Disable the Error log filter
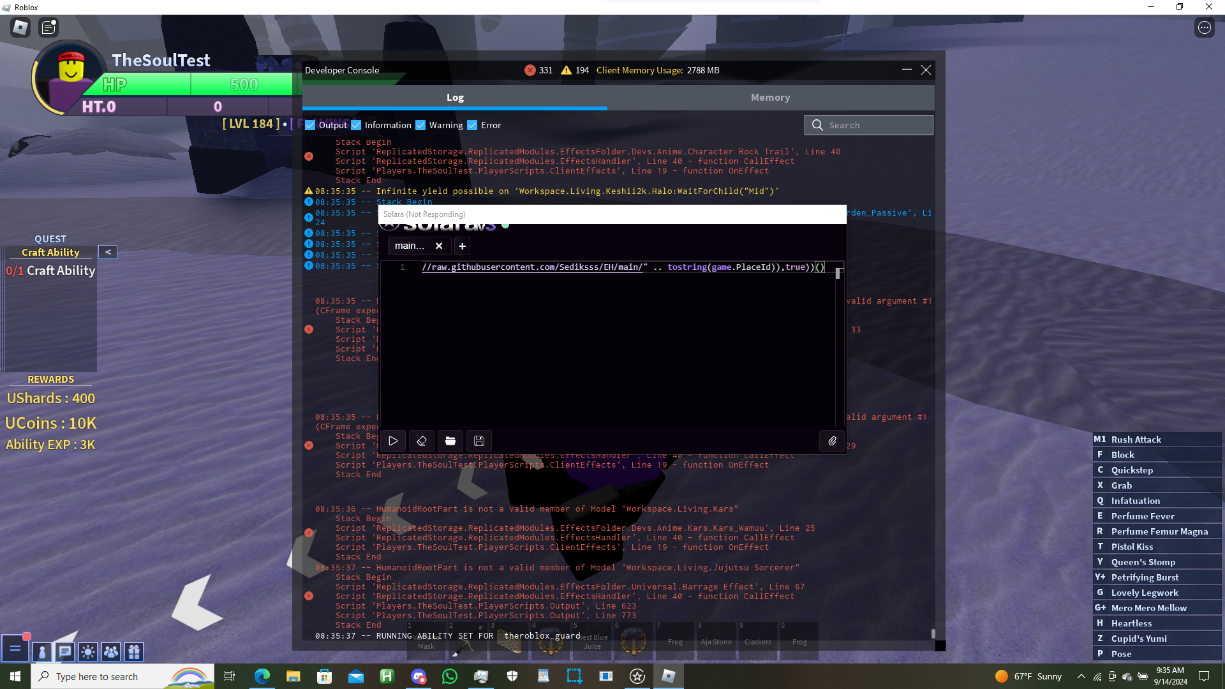 click(x=472, y=125)
